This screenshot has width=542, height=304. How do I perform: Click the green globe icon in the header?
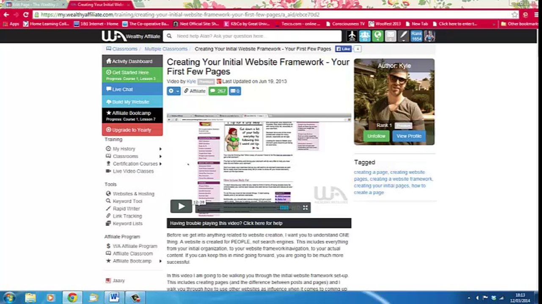point(377,36)
